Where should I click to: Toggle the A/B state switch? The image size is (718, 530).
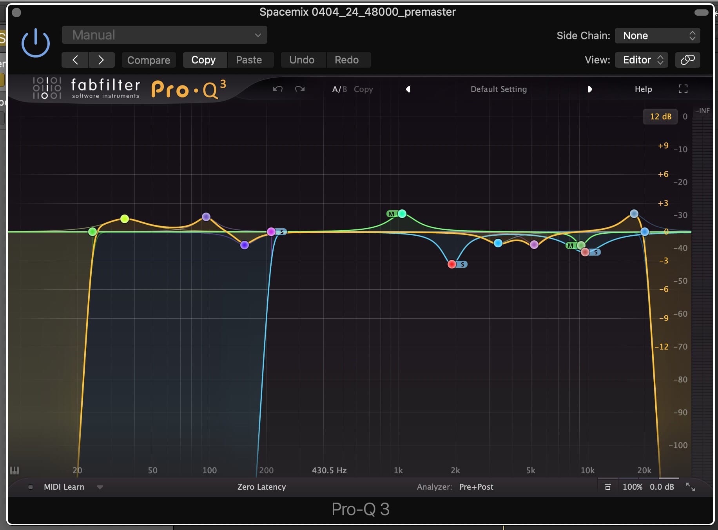pyautogui.click(x=339, y=89)
